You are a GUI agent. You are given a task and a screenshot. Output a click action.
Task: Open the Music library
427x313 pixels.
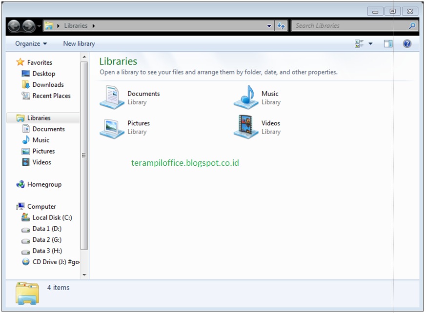[269, 93]
